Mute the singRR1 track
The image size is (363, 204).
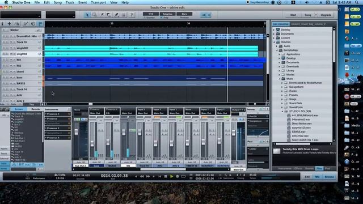(4, 48)
